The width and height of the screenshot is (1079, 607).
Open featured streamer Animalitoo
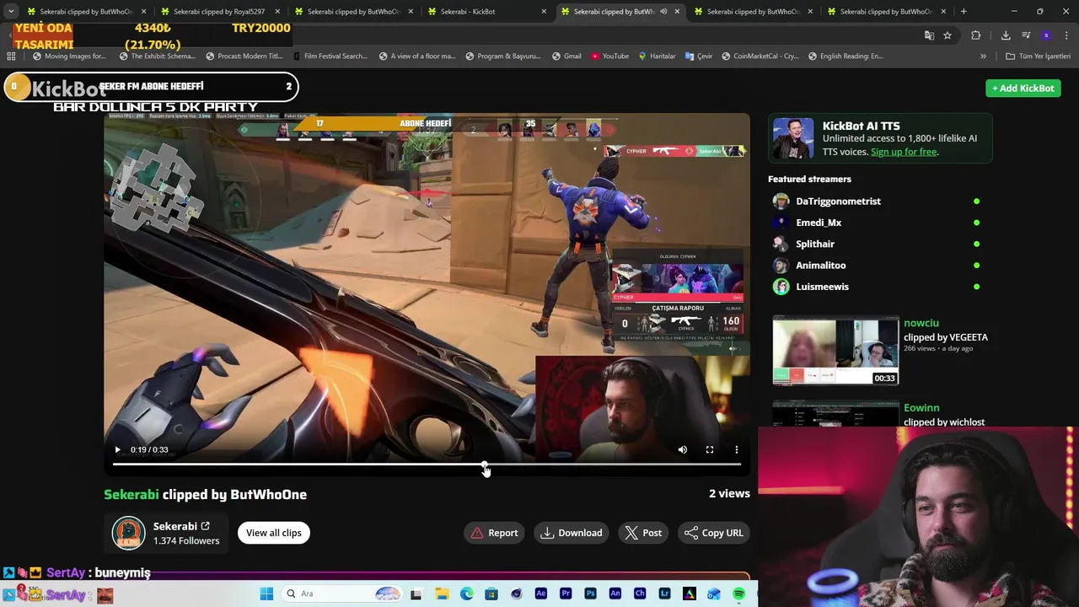821,265
